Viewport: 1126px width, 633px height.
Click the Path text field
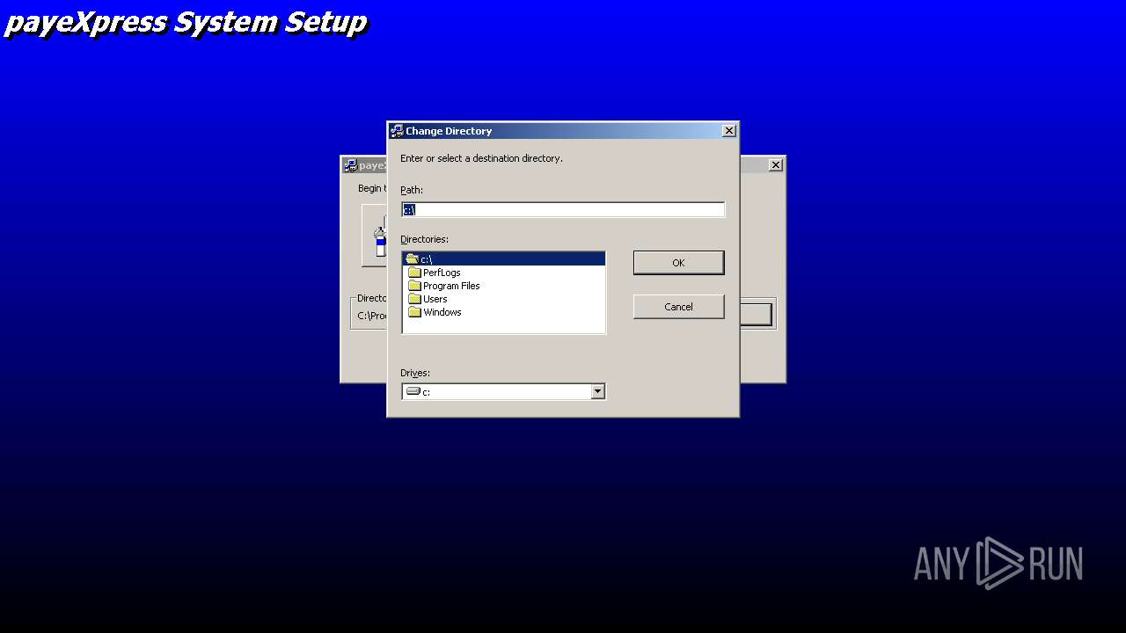[x=563, y=209]
